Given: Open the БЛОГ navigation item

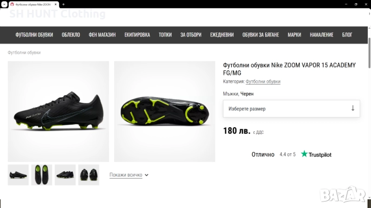Looking at the screenshot, I should tap(347, 35).
